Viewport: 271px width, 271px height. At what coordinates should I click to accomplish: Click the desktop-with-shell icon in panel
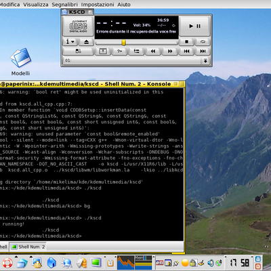point(37,263)
